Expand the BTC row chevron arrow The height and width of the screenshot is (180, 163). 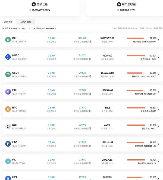158,110
